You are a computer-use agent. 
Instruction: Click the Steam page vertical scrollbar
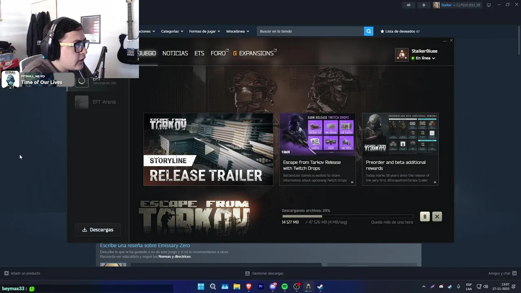tap(519, 41)
